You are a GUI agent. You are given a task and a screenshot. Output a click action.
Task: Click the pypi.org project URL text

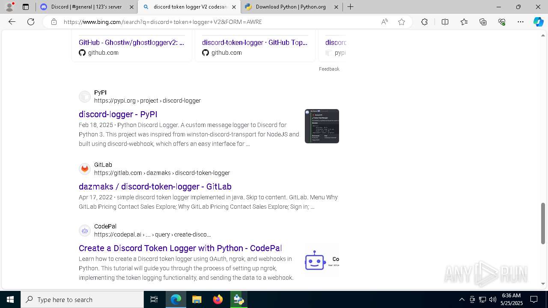pyautogui.click(x=147, y=101)
